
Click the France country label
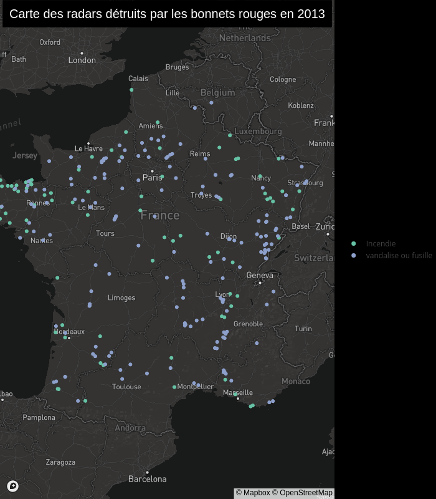coord(160,215)
